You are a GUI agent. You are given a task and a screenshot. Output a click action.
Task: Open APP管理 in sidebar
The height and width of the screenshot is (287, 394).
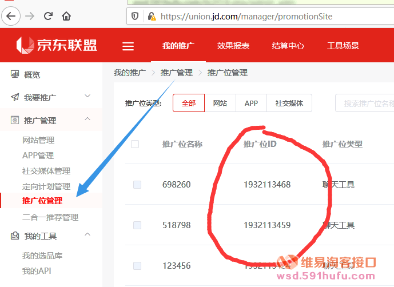38,156
